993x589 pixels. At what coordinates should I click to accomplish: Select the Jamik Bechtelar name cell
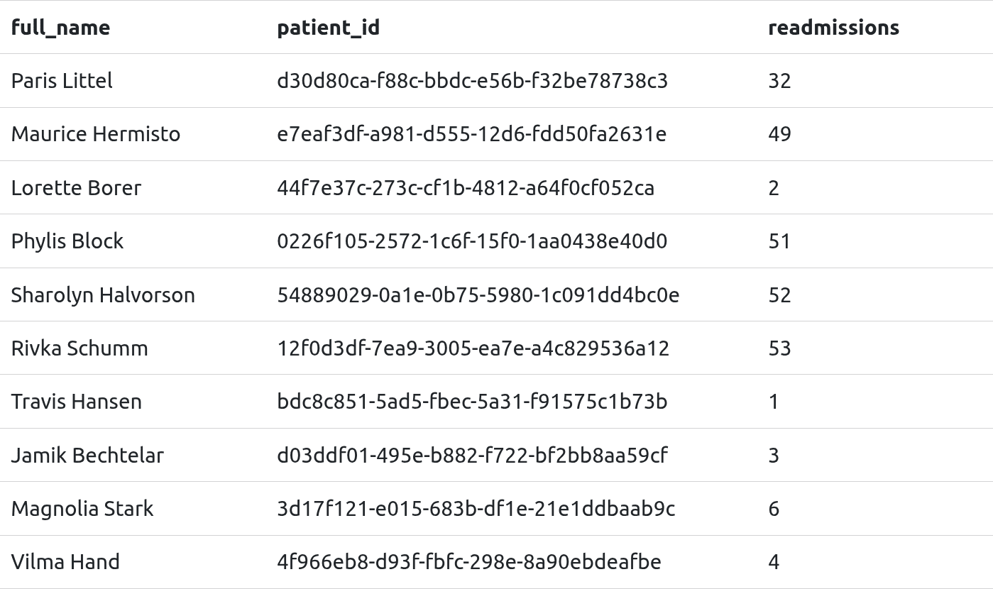click(x=87, y=456)
